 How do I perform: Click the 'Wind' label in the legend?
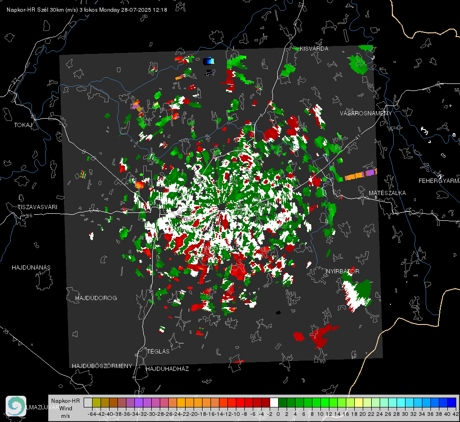coord(66,408)
